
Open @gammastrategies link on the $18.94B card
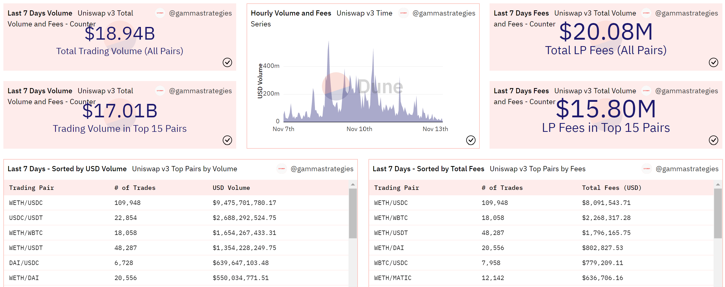(x=200, y=13)
